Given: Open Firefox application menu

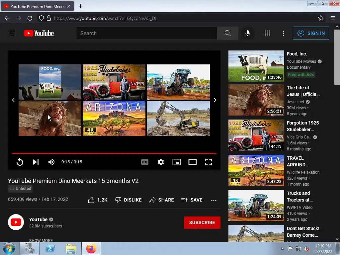Looking at the screenshot, I should click(x=333, y=18).
